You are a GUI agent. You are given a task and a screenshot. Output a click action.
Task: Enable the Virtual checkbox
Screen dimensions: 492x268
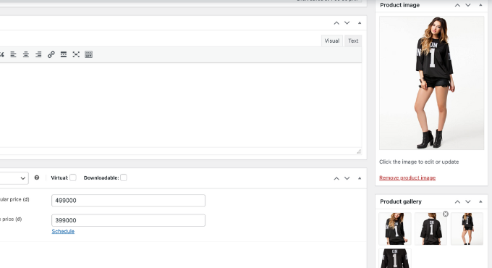tap(73, 177)
